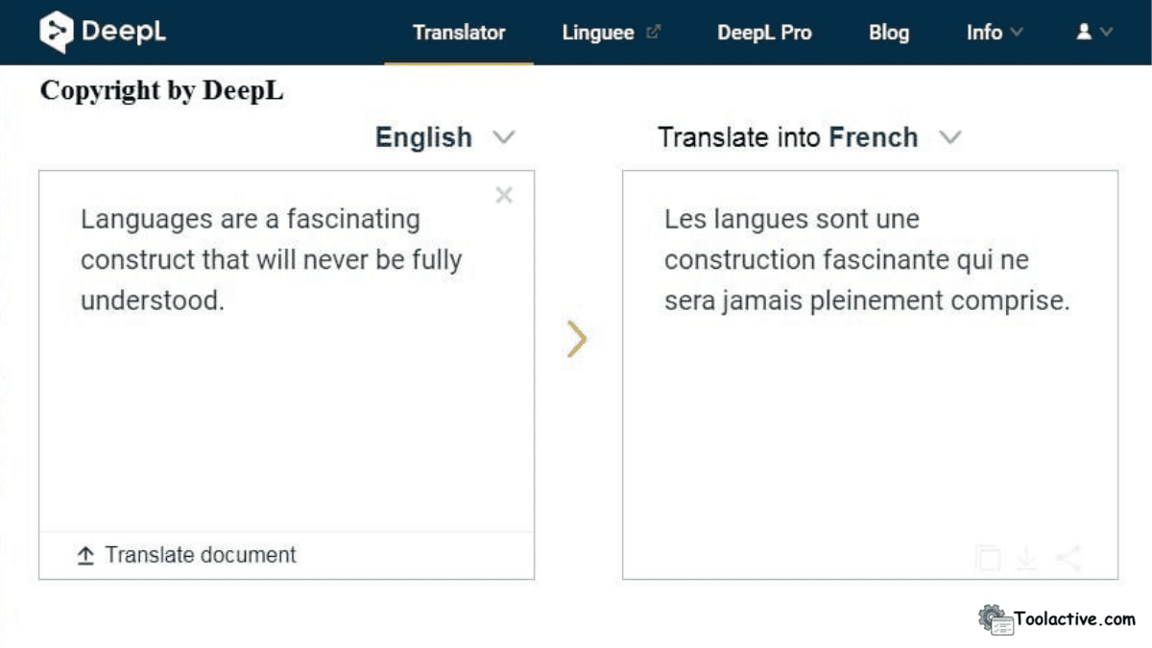1152x648 pixels.
Task: Share the translation using share icon
Action: click(x=1066, y=558)
